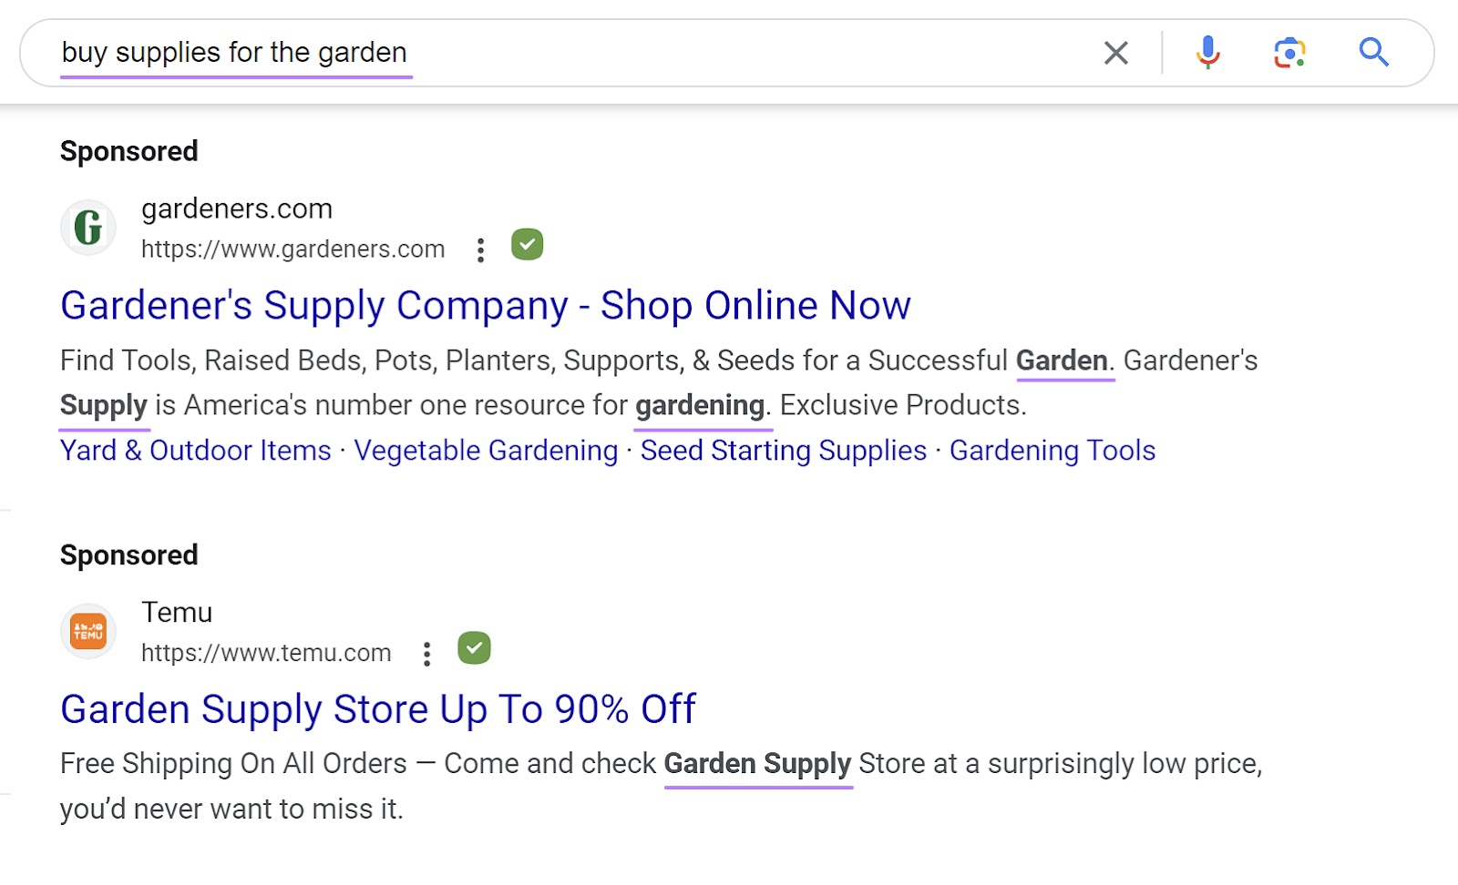The image size is (1458, 885).
Task: Click the gardeners.com site name label
Action: (x=236, y=209)
